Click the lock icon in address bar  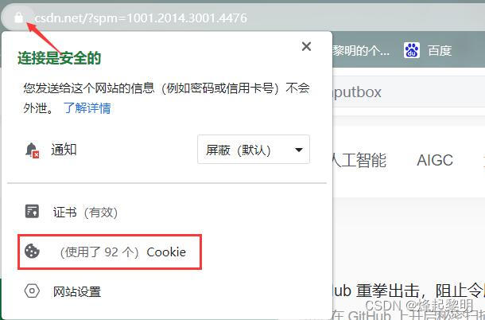pos(18,18)
